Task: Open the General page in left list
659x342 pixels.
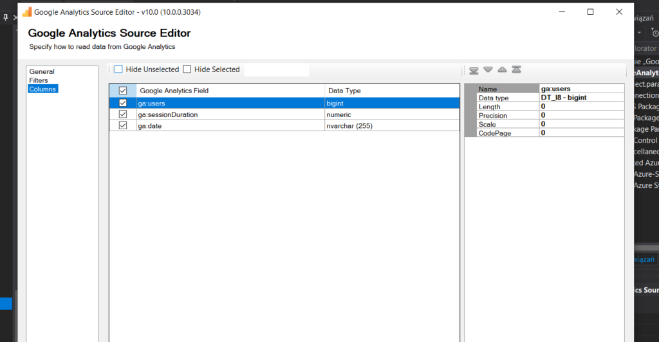Action: tap(42, 71)
